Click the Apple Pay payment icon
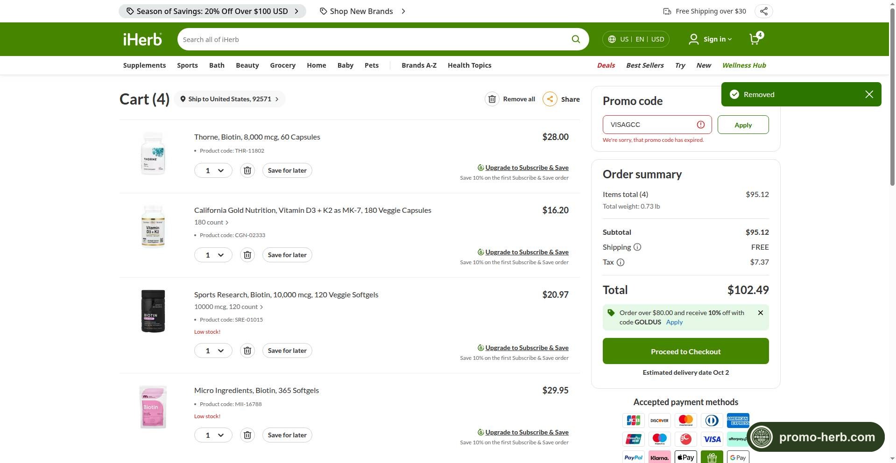896x463 pixels. click(686, 457)
